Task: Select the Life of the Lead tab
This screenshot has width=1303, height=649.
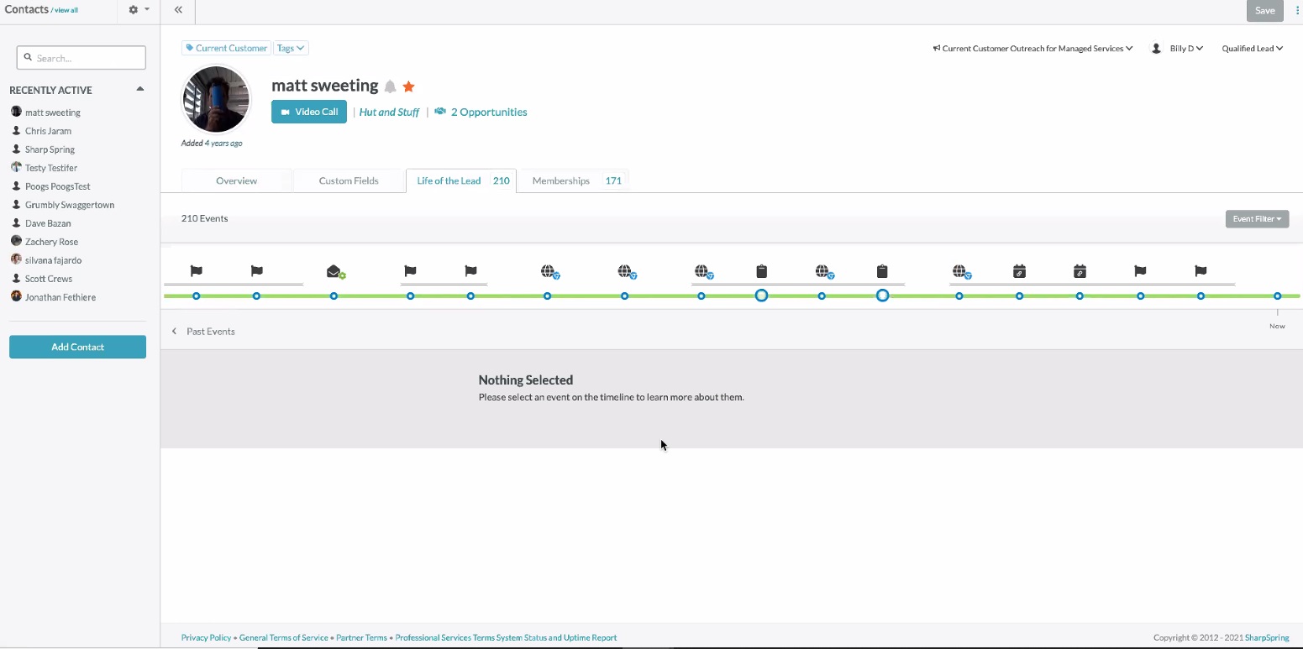Action: point(461,181)
